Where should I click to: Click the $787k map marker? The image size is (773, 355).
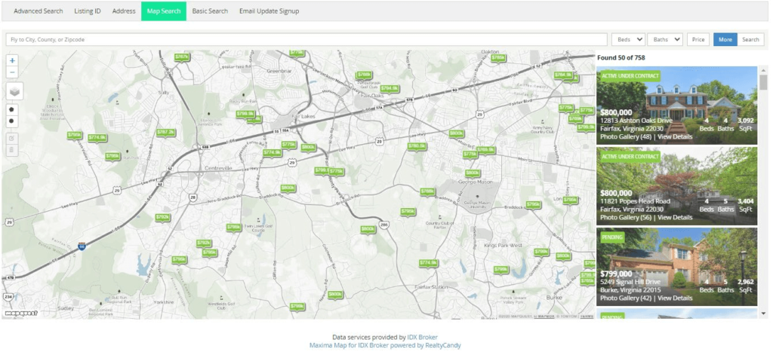(182, 57)
